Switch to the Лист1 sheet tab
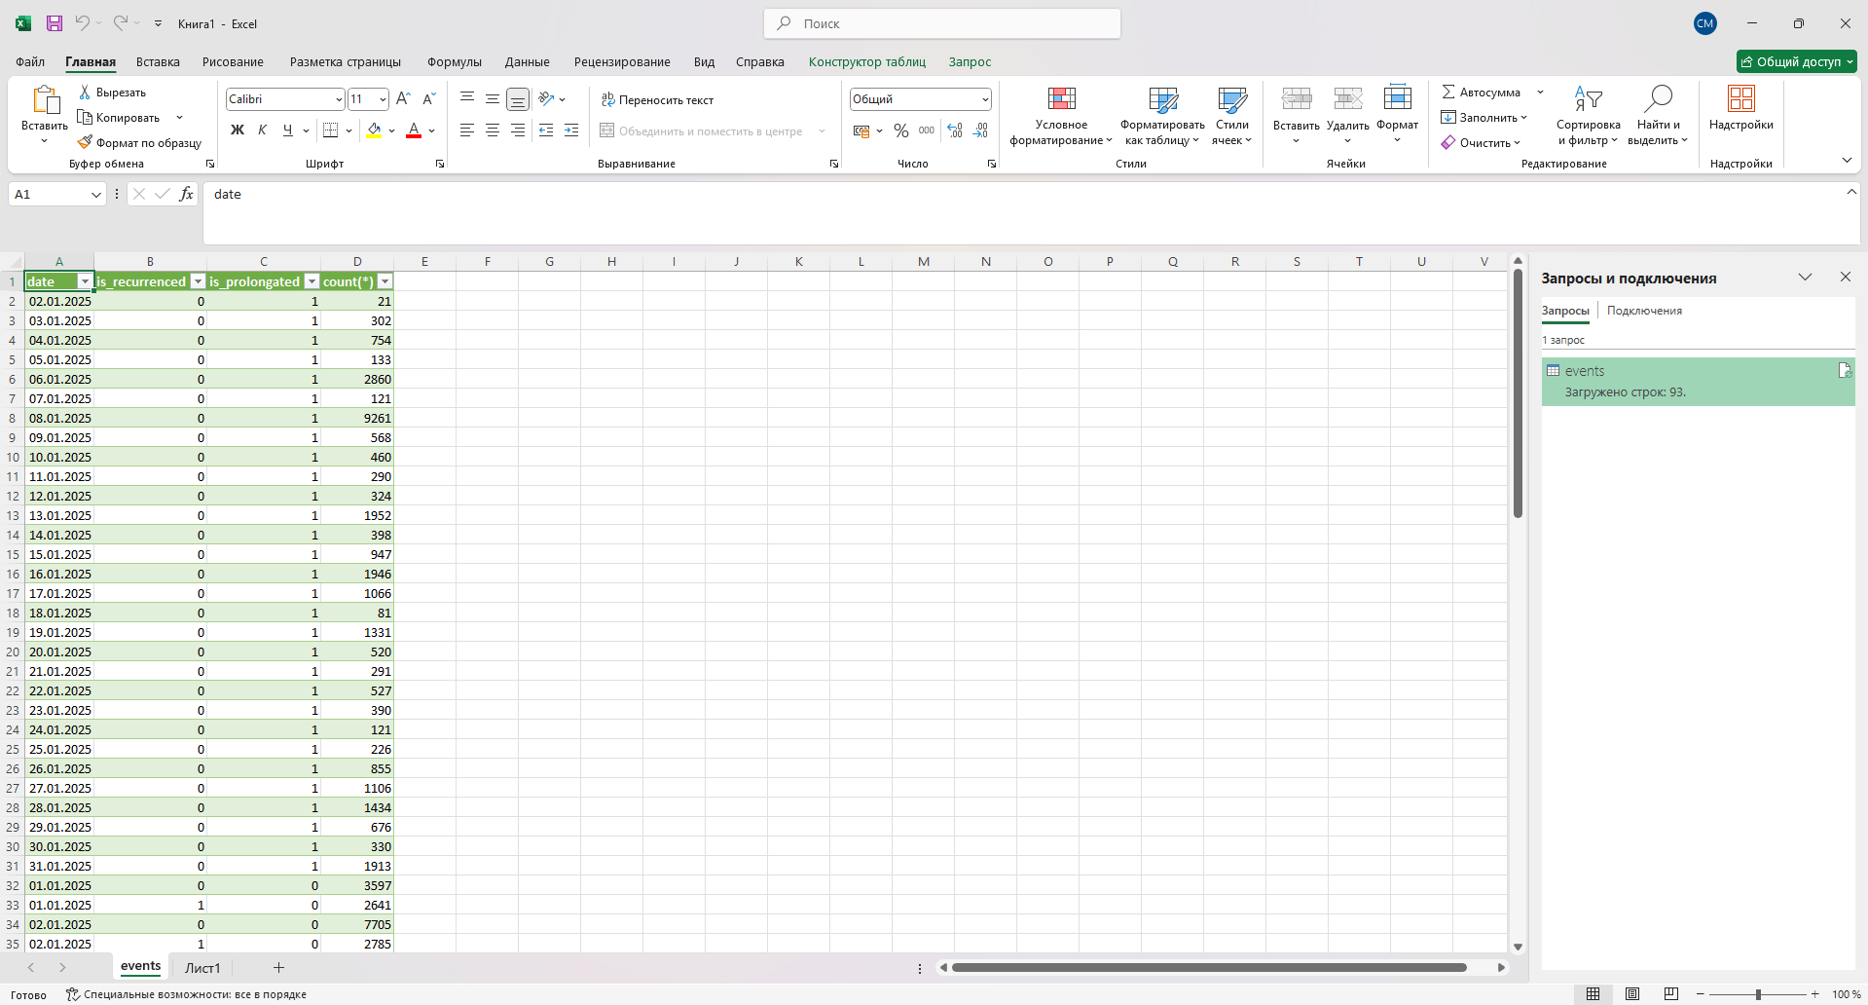The width and height of the screenshot is (1868, 1005). (x=202, y=967)
